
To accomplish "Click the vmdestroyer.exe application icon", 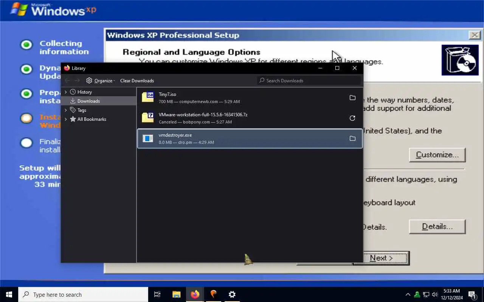I will pos(148,139).
